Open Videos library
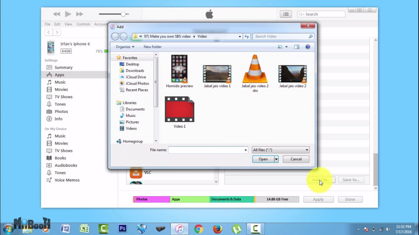 click(x=131, y=129)
